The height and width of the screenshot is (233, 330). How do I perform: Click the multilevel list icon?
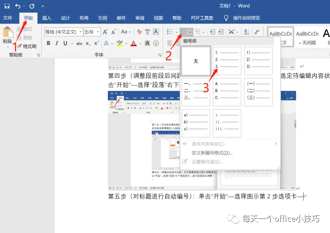197,32
